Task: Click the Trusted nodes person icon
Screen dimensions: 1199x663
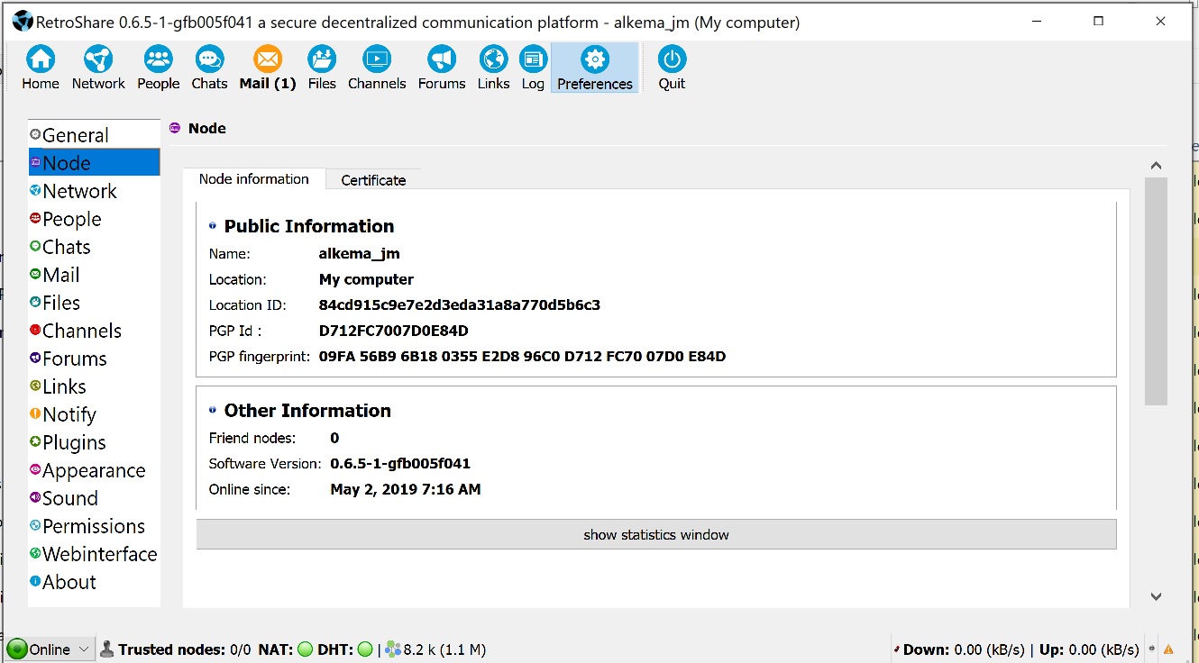Action: tap(107, 649)
